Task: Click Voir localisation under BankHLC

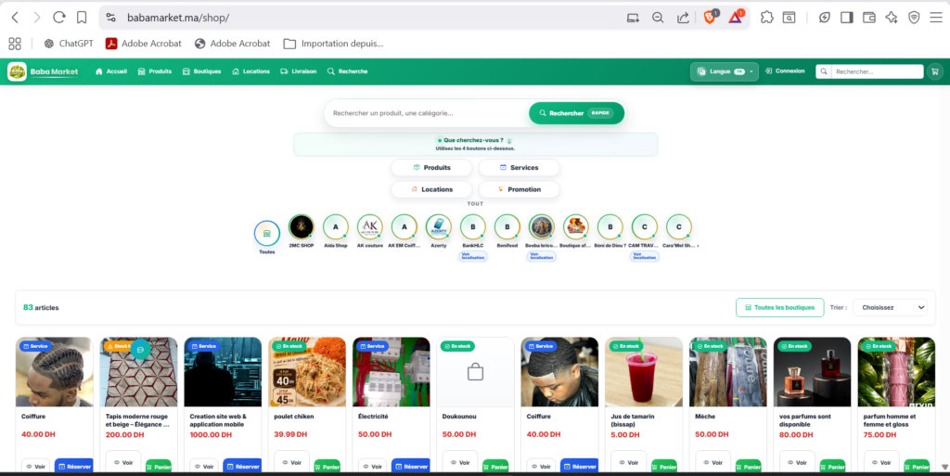Action: click(x=473, y=256)
